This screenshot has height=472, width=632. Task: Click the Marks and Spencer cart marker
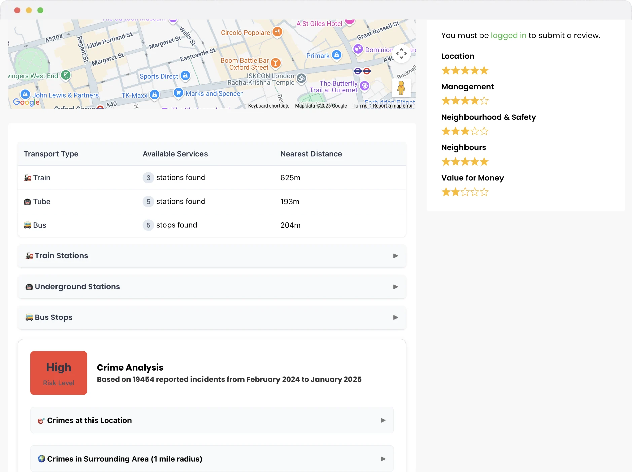[x=178, y=93]
